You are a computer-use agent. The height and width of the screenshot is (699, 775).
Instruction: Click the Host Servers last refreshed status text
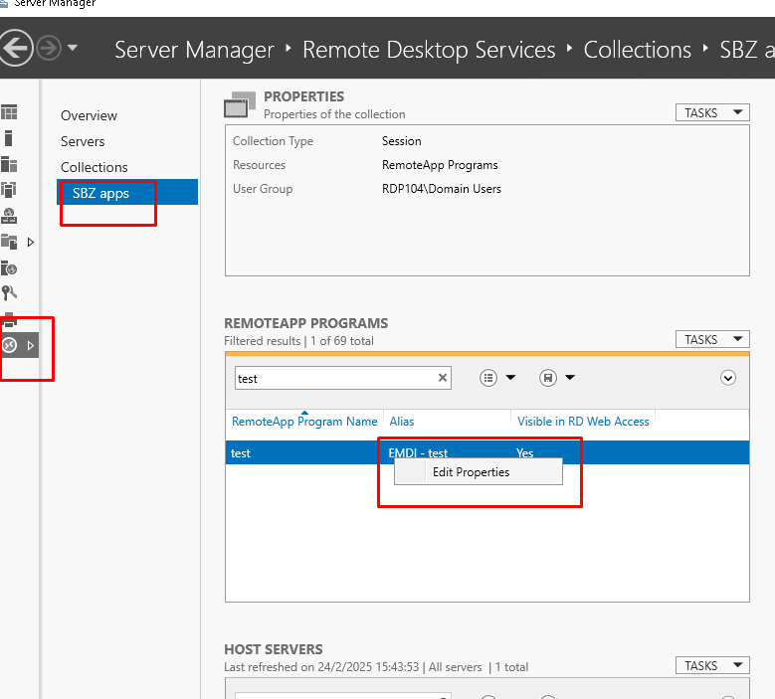376,667
